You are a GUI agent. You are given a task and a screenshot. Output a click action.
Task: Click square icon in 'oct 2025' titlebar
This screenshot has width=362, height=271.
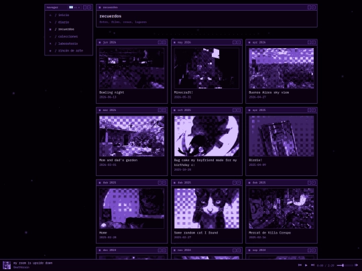[x=174, y=110]
